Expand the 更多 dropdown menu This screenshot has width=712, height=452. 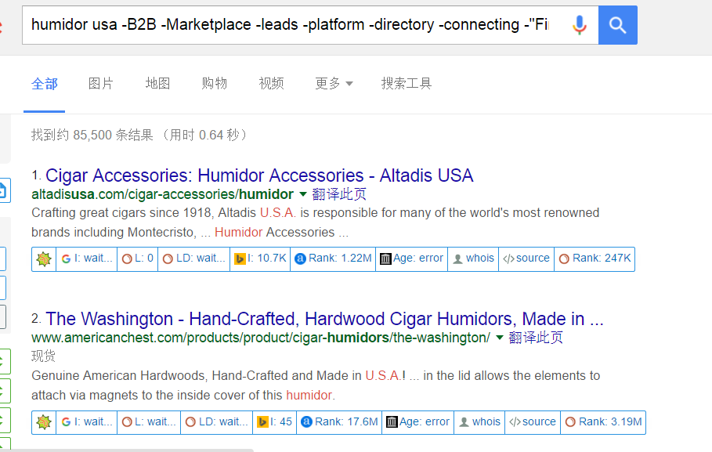[x=334, y=84]
